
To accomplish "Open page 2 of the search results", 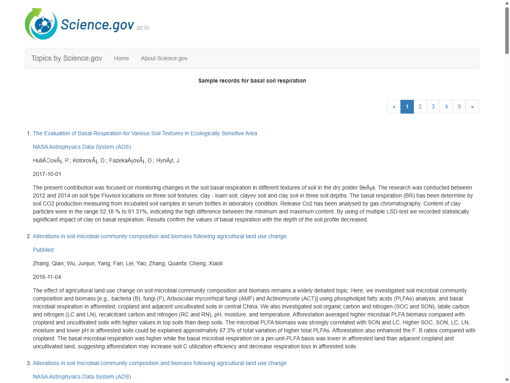I will 420,107.
